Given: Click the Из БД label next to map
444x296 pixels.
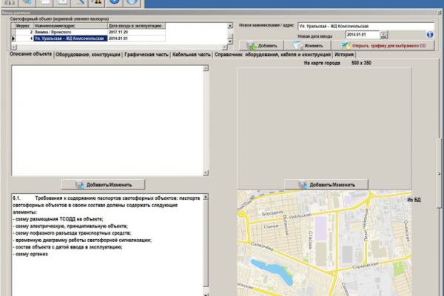Looking at the screenshot, I should [x=414, y=200].
